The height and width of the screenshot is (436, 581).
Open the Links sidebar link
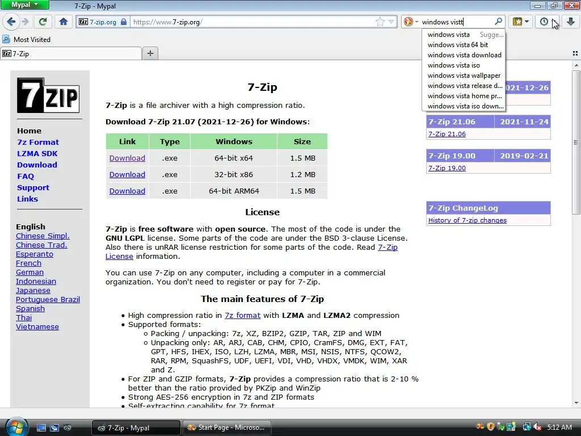click(27, 199)
